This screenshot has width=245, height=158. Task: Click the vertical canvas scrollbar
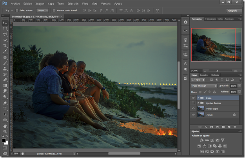coord(179,85)
